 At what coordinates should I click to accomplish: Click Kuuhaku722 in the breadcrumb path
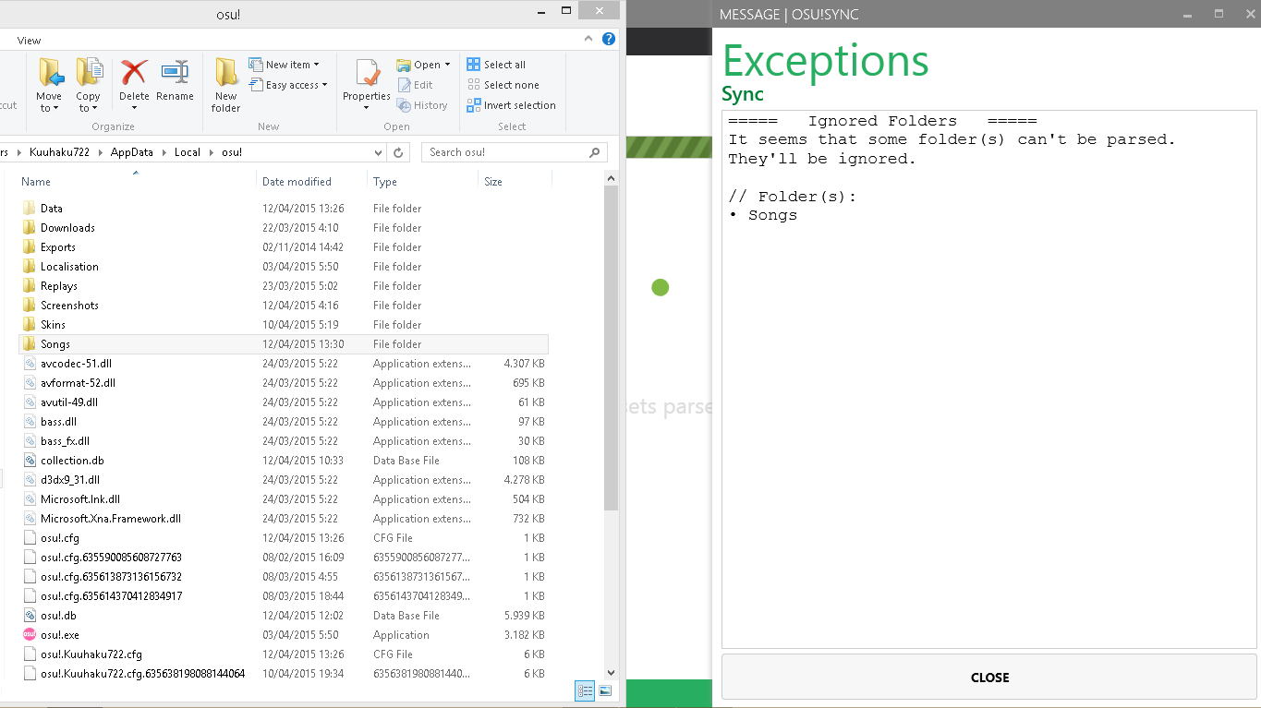[59, 152]
